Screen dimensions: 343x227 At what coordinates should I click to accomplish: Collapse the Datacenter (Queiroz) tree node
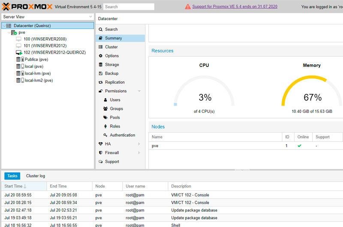[4, 26]
